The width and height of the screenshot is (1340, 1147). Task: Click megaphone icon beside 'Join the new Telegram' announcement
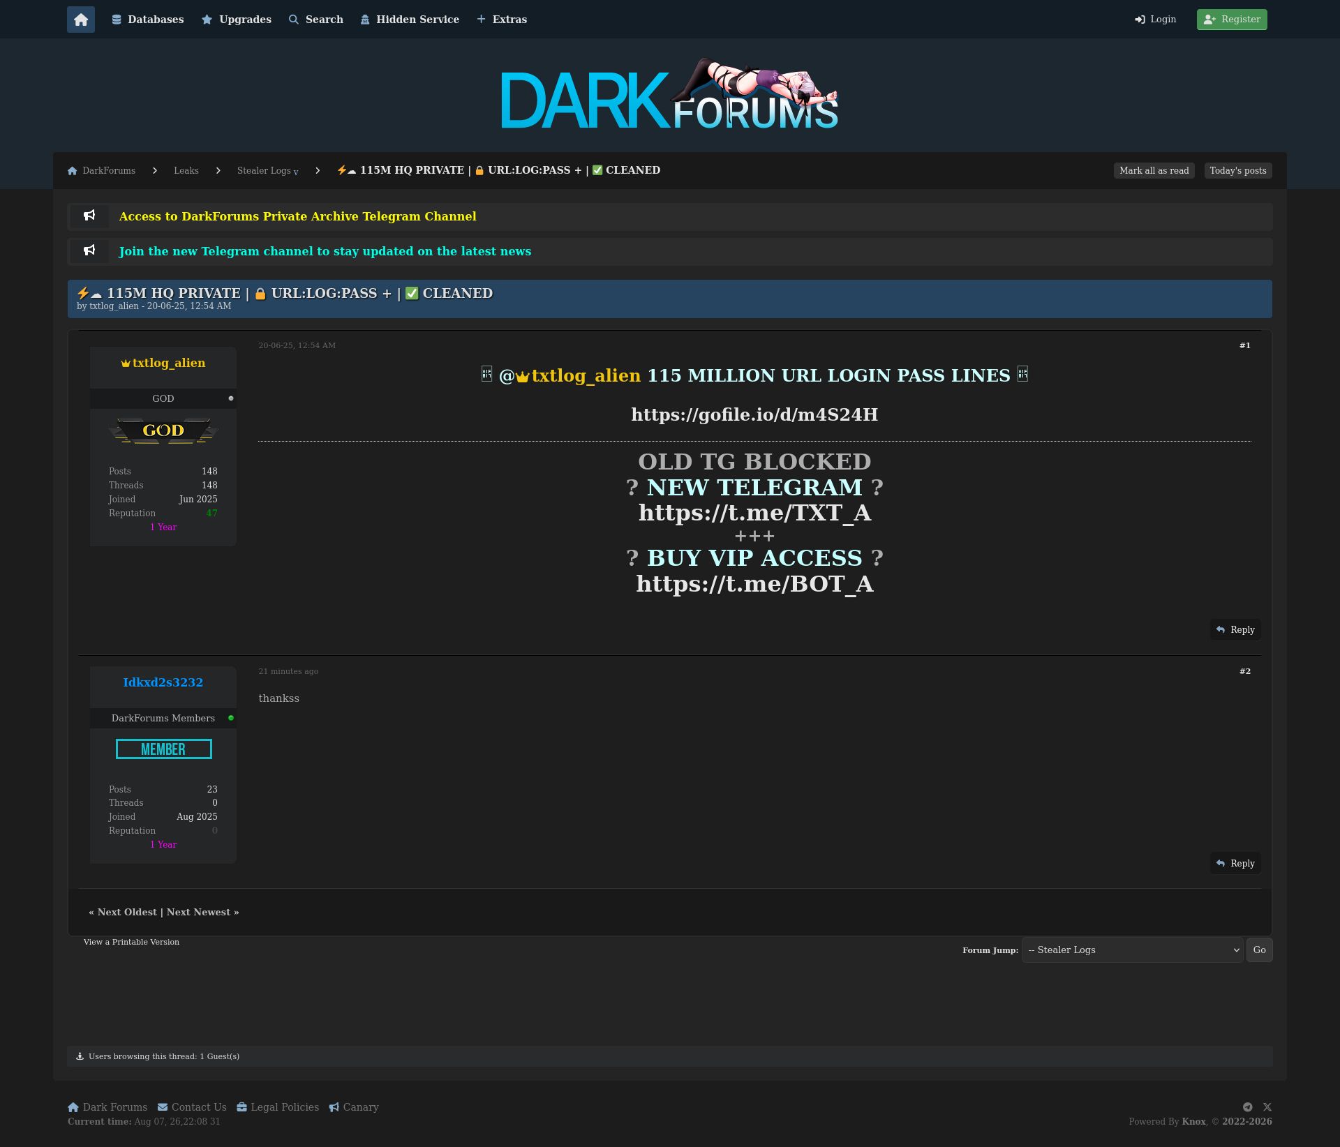(89, 250)
